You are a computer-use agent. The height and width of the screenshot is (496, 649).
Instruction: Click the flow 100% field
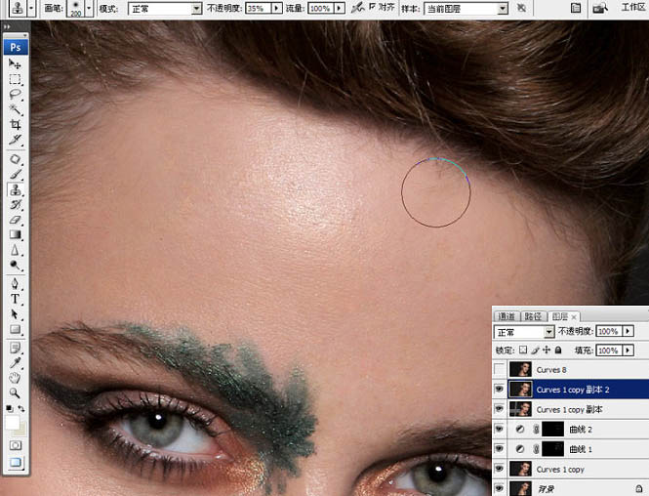click(322, 8)
